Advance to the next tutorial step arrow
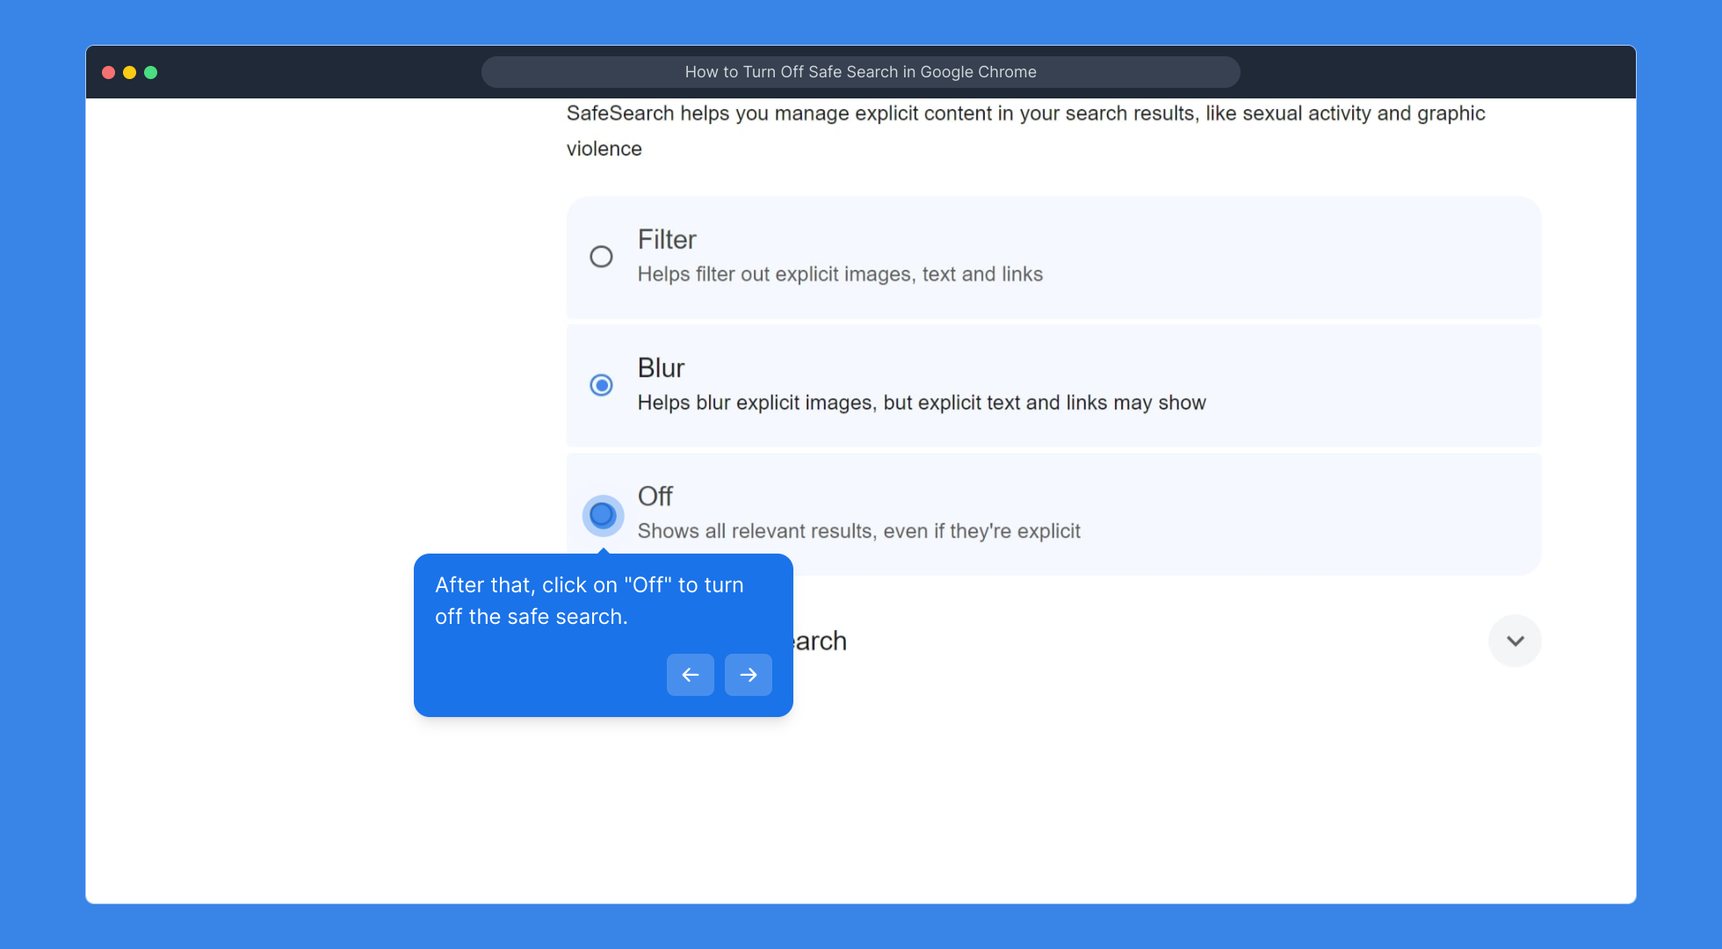 click(x=748, y=675)
